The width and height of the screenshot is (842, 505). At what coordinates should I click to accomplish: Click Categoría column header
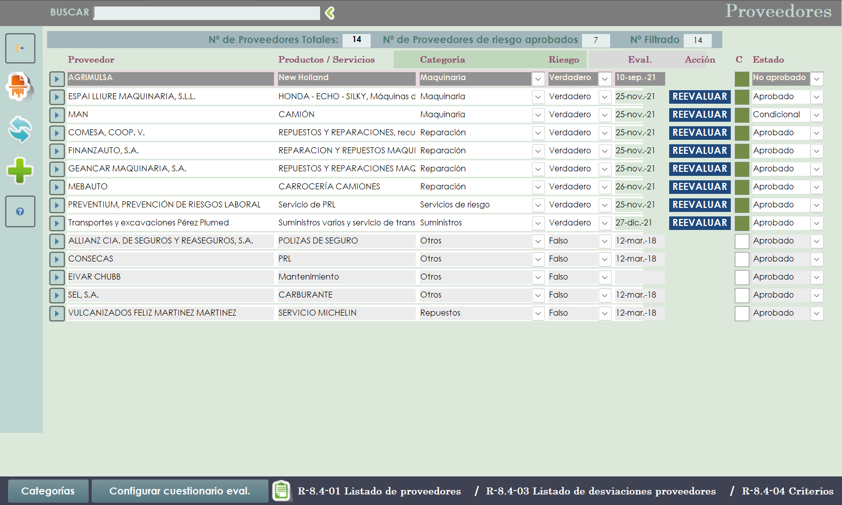[x=442, y=60]
